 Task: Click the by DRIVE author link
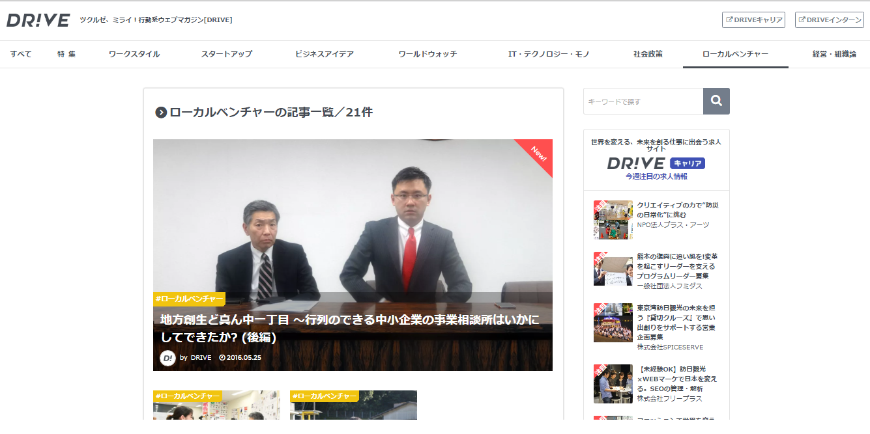click(196, 358)
